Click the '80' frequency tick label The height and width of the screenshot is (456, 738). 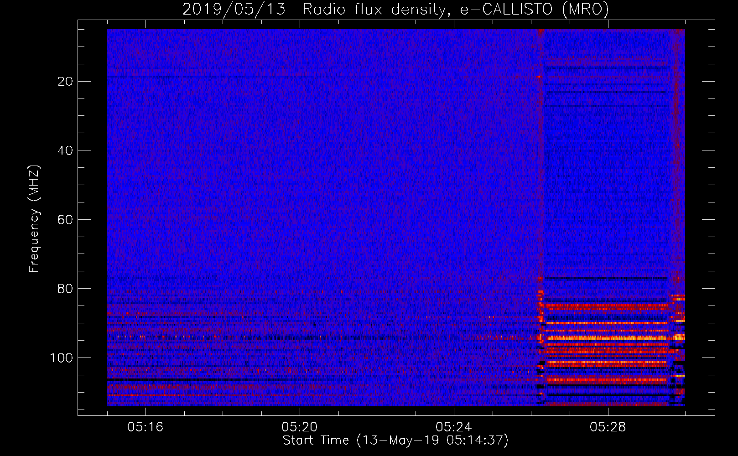tap(65, 289)
